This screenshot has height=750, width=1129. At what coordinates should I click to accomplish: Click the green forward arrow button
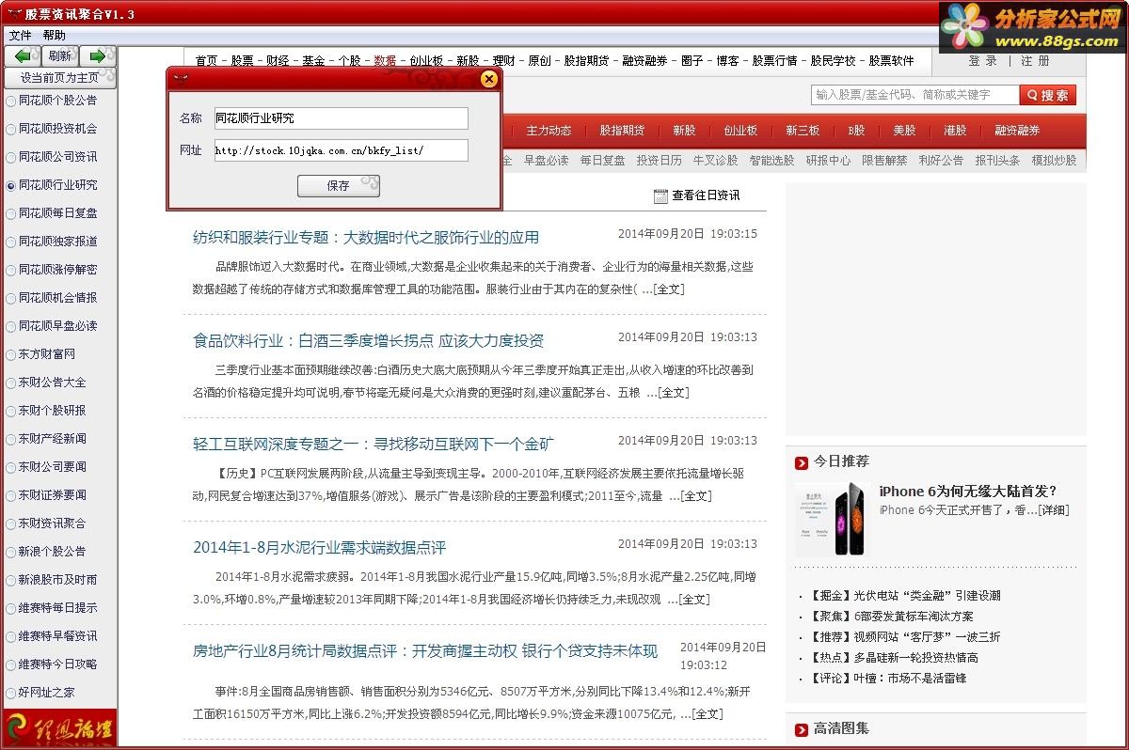click(97, 56)
